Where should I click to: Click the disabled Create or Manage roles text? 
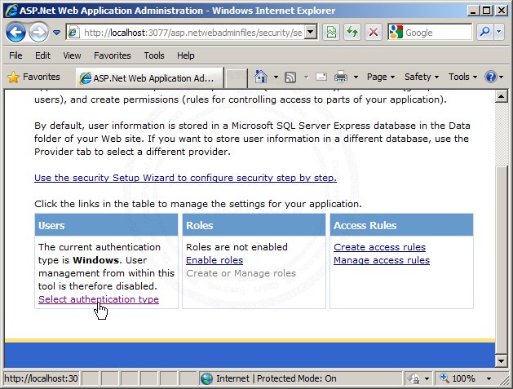pyautogui.click(x=241, y=273)
